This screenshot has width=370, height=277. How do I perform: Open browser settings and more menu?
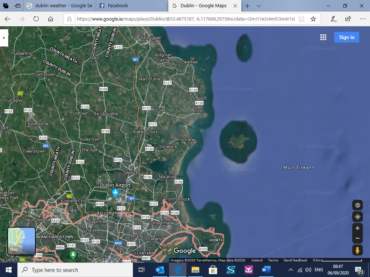[363, 19]
